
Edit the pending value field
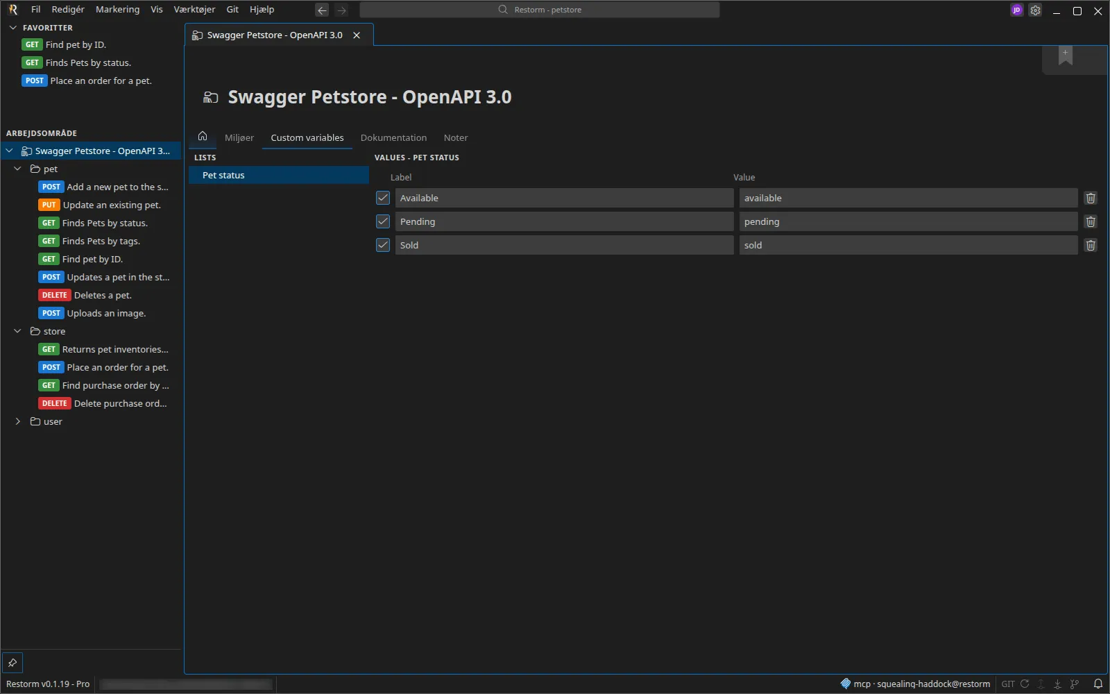tap(908, 221)
